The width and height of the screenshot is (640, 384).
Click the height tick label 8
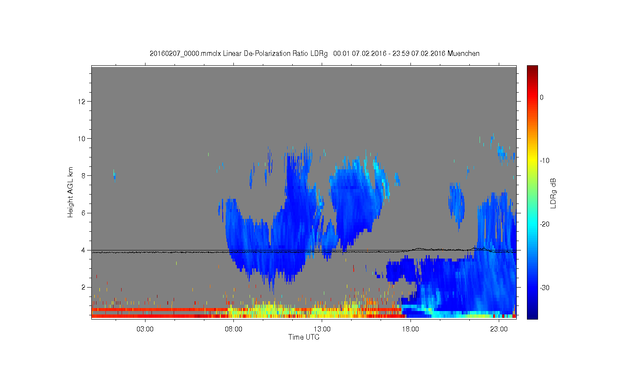click(x=84, y=176)
